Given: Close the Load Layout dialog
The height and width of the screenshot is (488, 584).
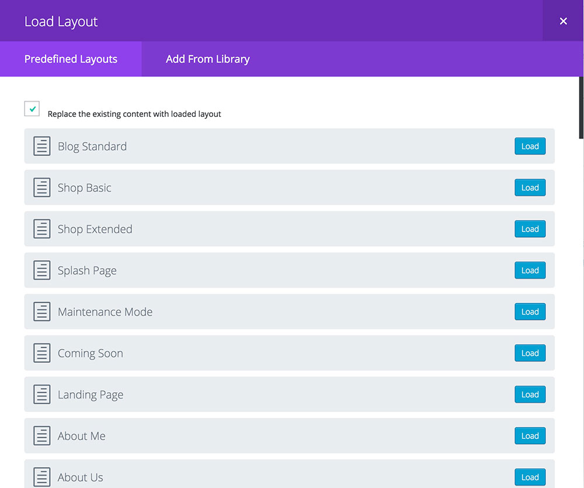Looking at the screenshot, I should 563,21.
